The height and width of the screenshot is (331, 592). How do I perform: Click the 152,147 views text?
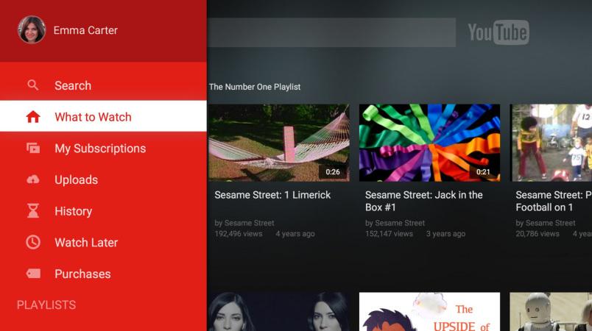389,234
